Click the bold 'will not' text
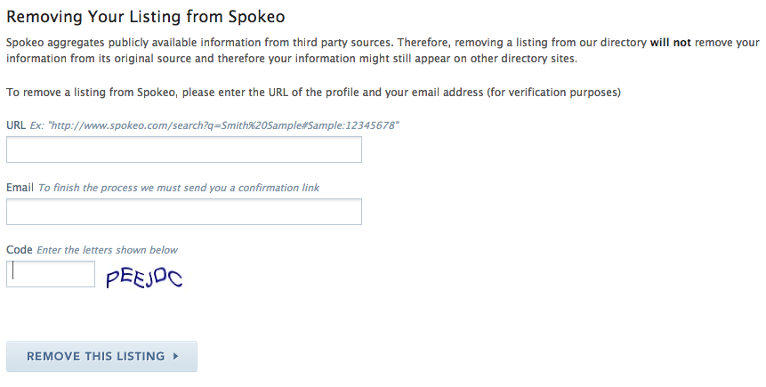This screenshot has width=766, height=387. (x=670, y=43)
